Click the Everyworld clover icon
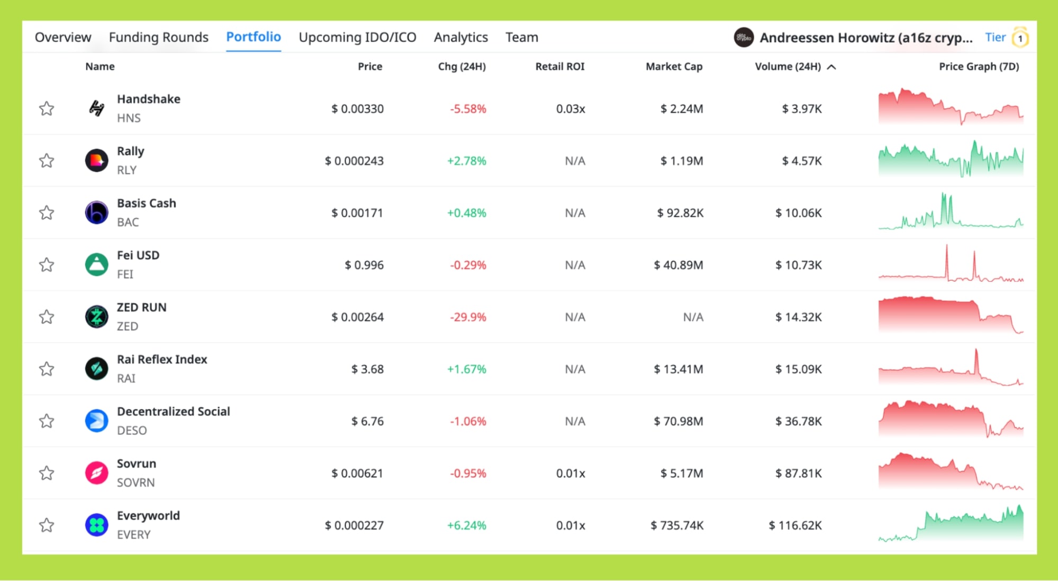 coord(96,525)
